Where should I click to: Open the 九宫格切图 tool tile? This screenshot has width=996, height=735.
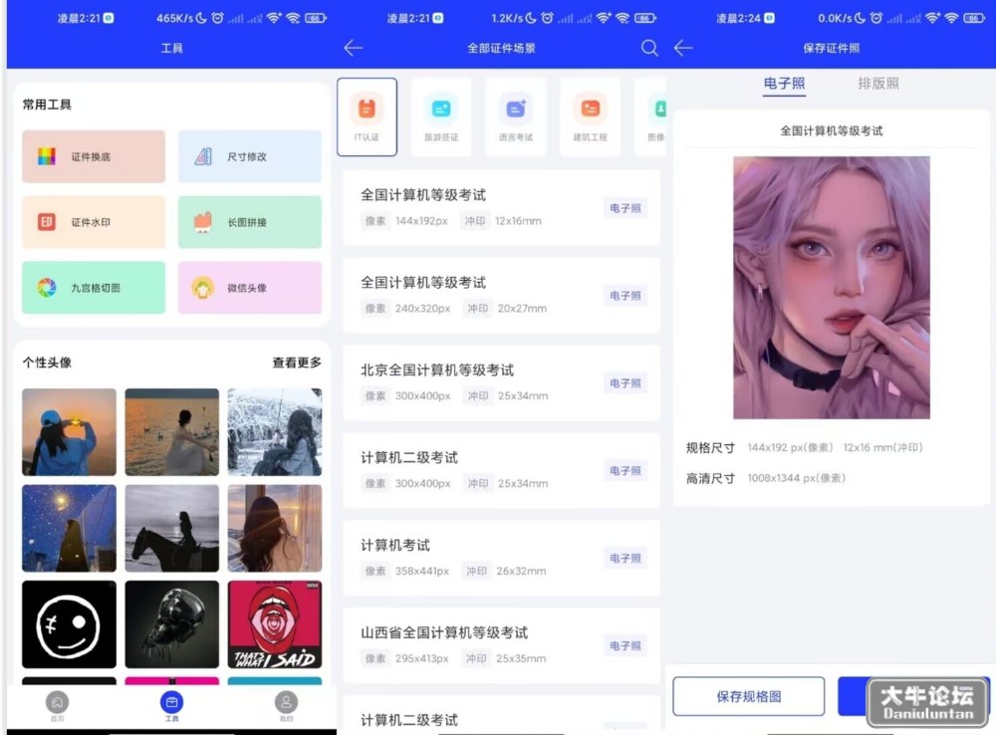[94, 288]
